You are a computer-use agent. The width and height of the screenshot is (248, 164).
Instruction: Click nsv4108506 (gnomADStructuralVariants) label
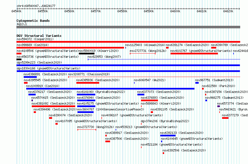pos(48,51)
